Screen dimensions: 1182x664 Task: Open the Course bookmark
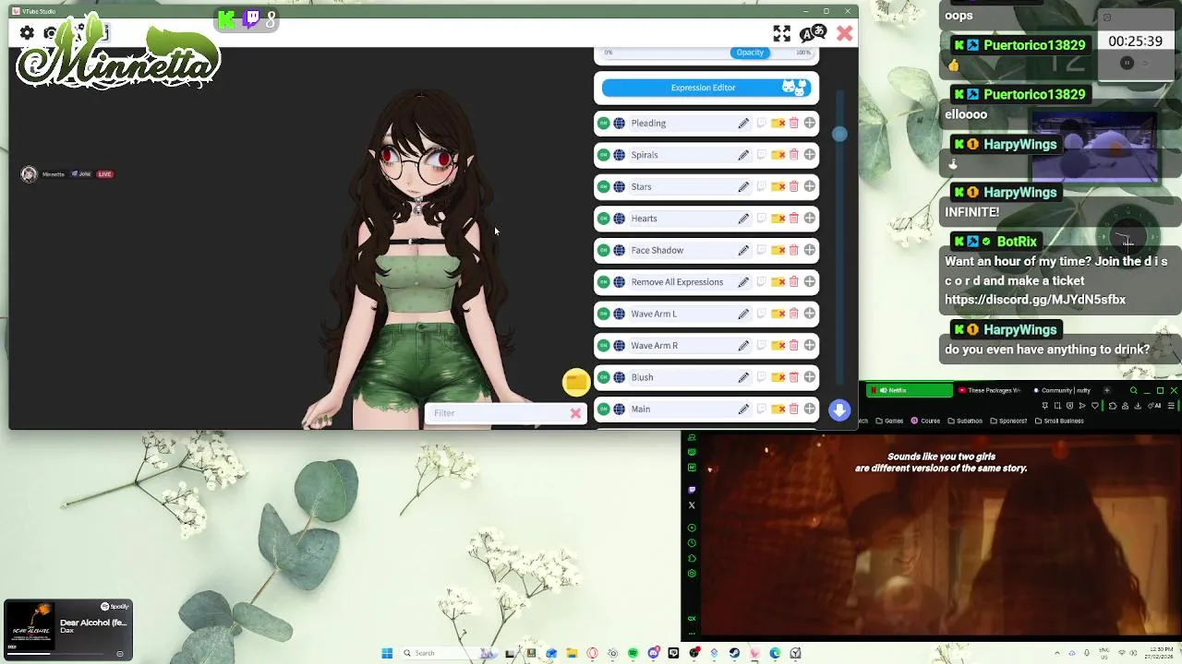(925, 421)
